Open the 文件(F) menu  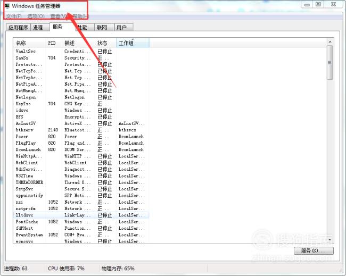coord(14,16)
